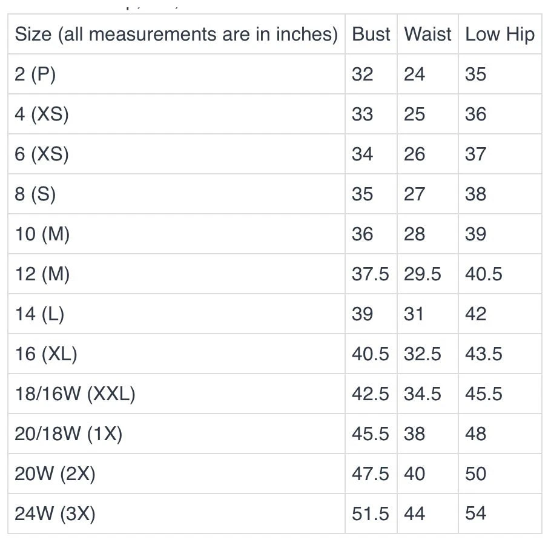Click waist value 26 for size 6 (XS)
The width and height of the screenshot is (551, 551).
point(415,154)
